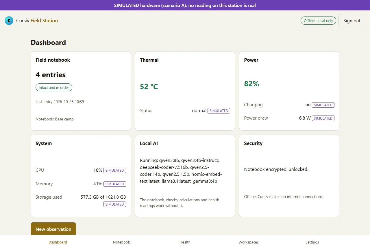
Task: Switch to the Notebook tab
Action: pyautogui.click(x=121, y=242)
